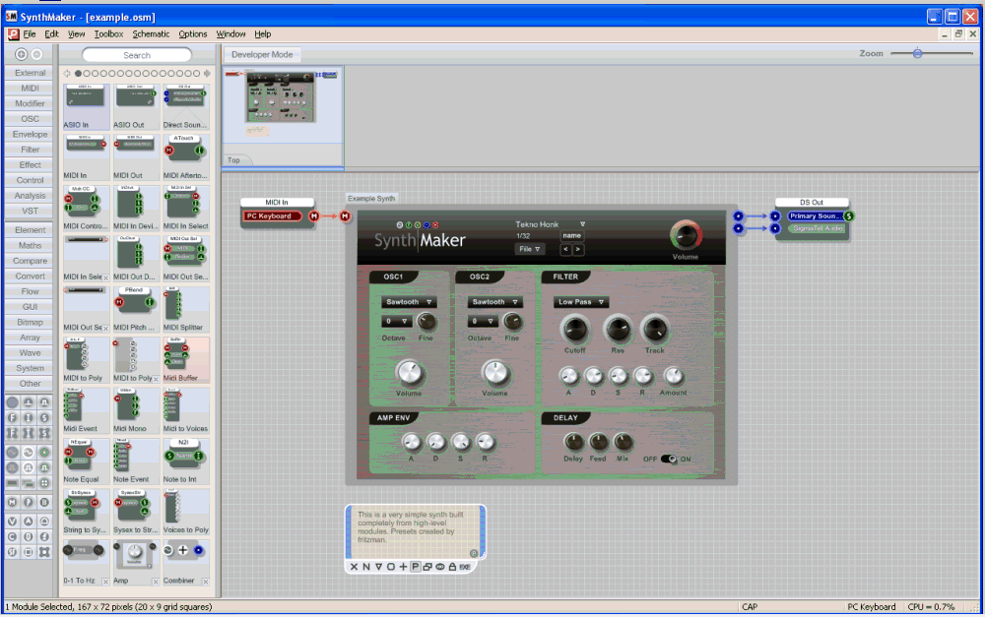This screenshot has height=617, width=985.
Task: Select the first filled page dot in toolbox
Action: pos(79,74)
